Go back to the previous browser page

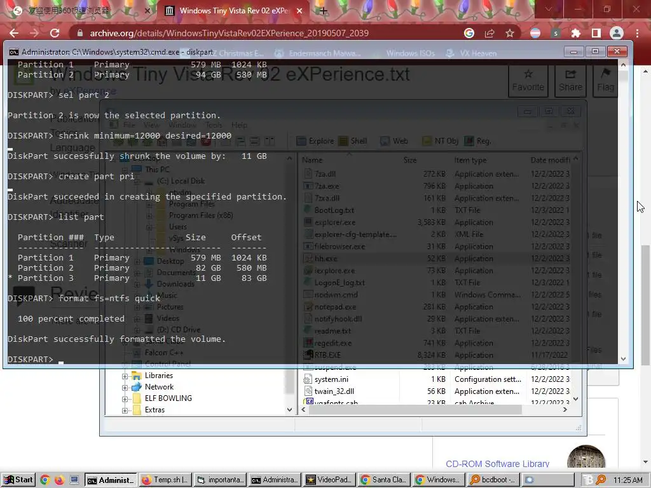pyautogui.click(x=14, y=33)
